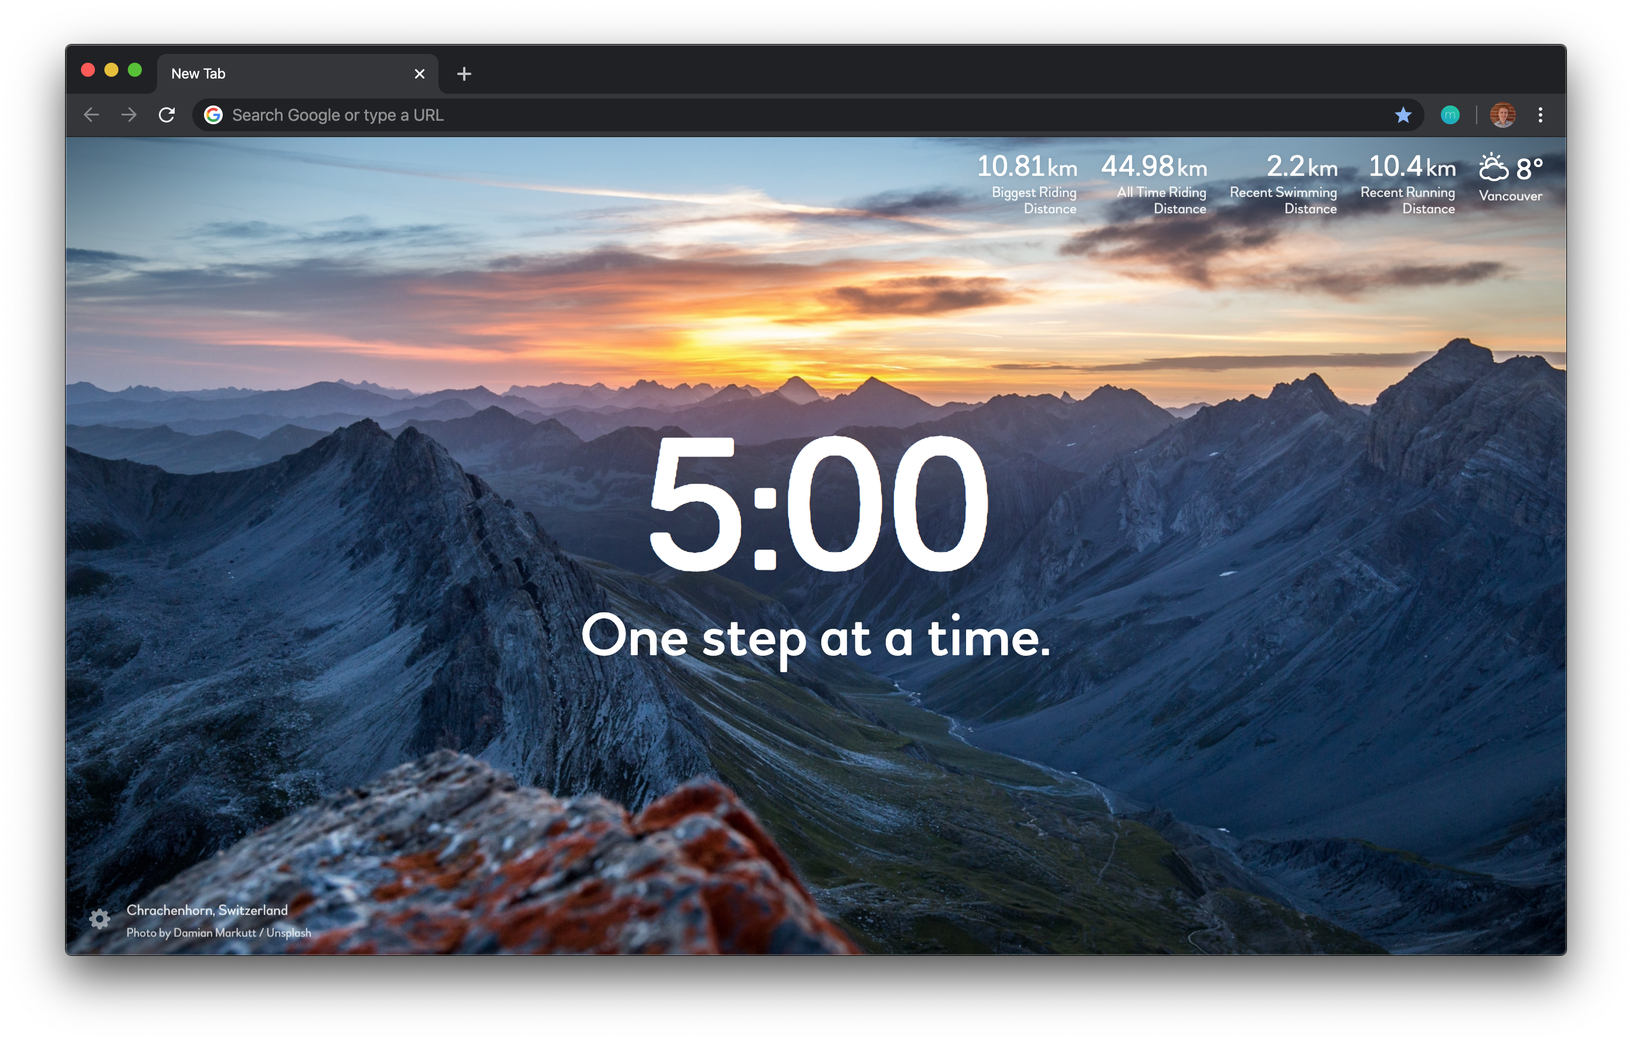Click the browser forward arrow
The width and height of the screenshot is (1632, 1042).
129,115
